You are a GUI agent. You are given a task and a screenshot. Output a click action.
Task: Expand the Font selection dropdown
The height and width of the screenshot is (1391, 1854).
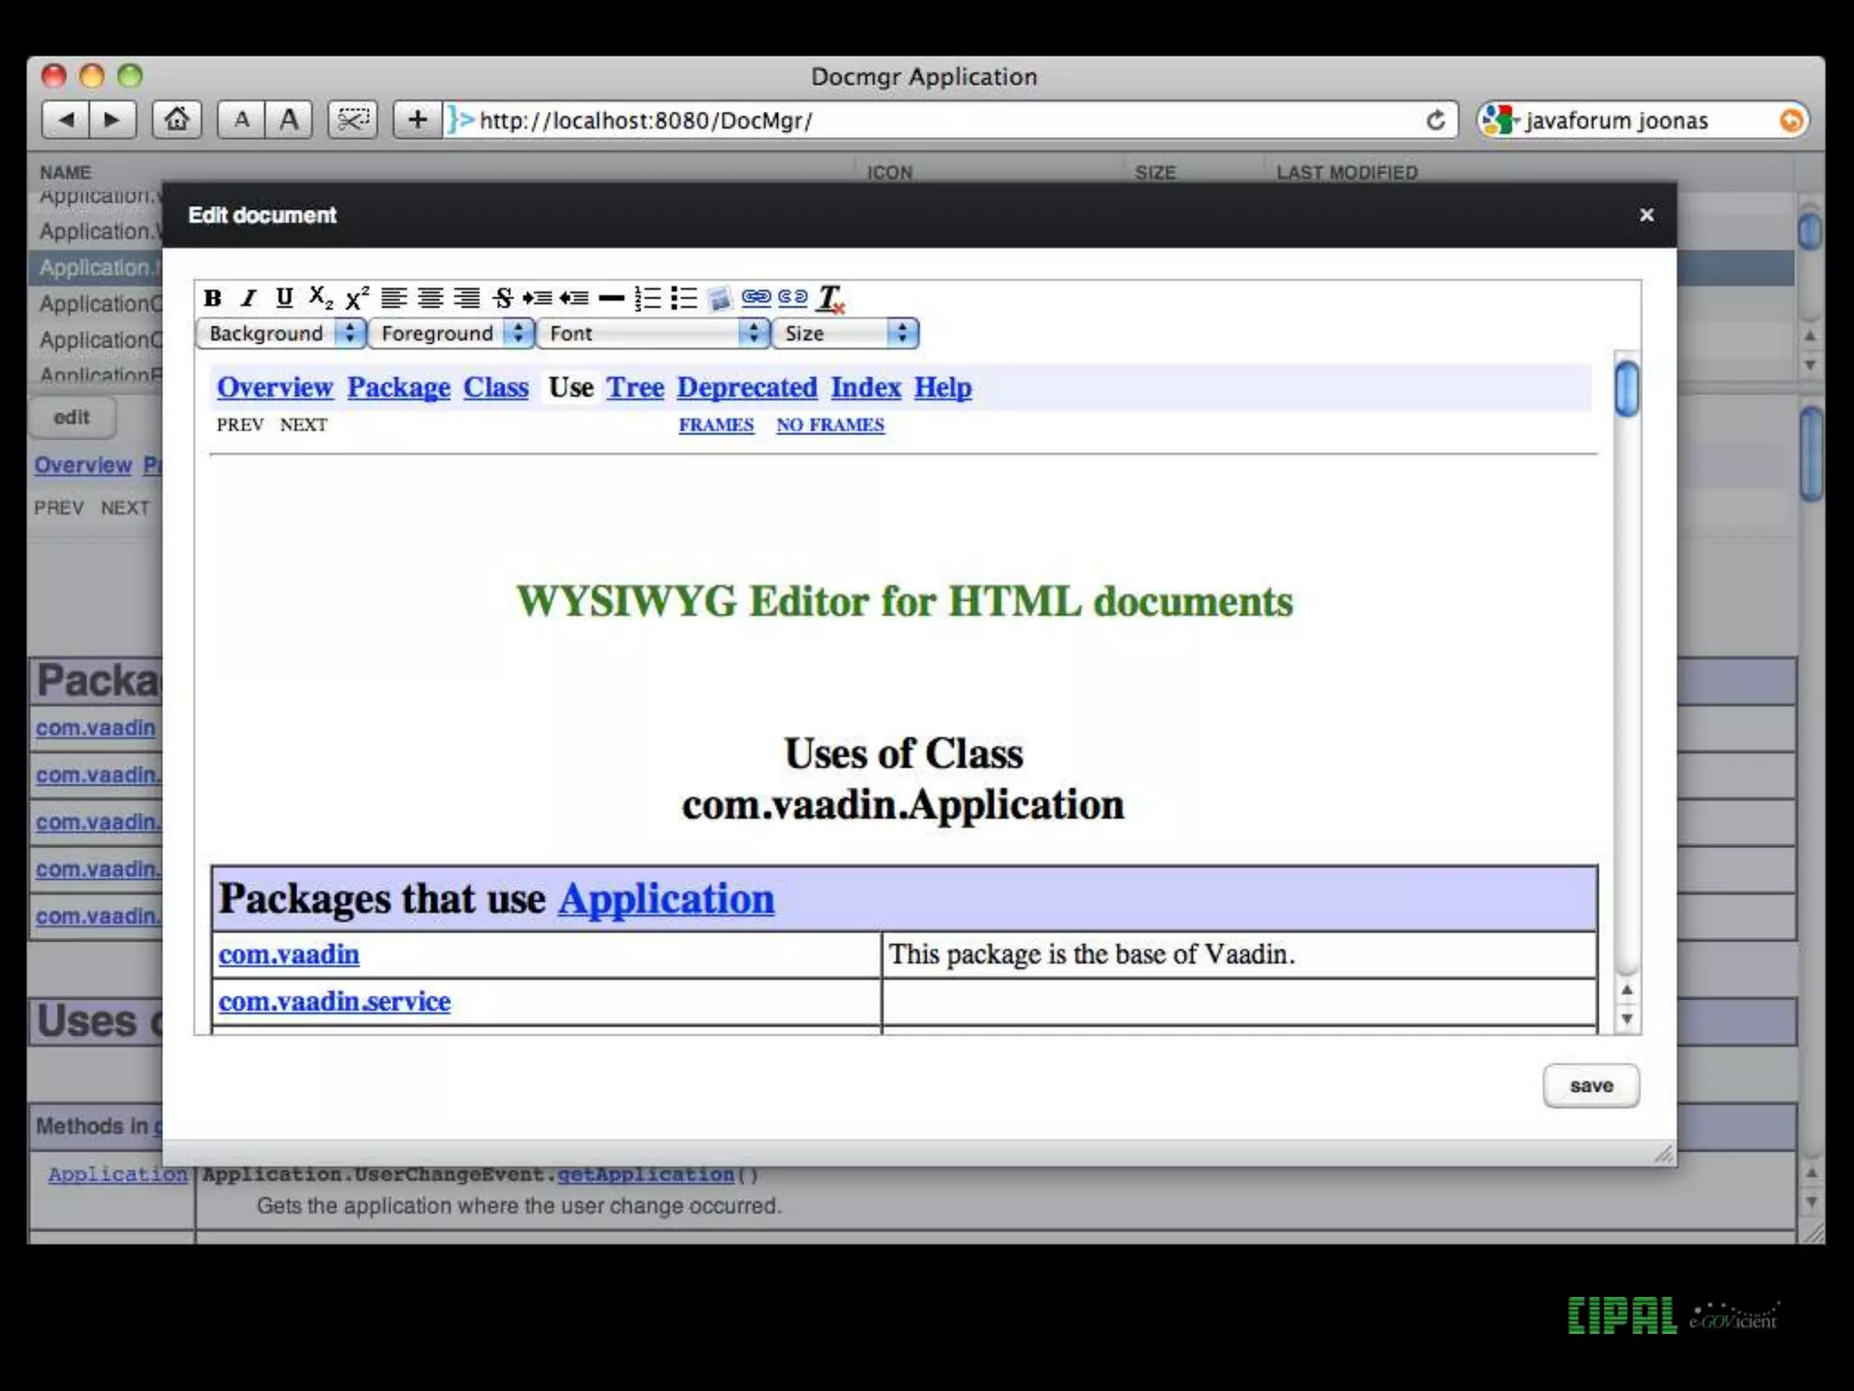click(654, 333)
